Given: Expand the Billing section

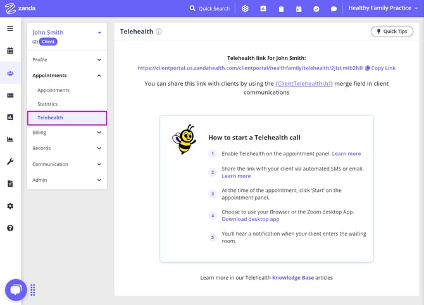Looking at the screenshot, I should [67, 133].
